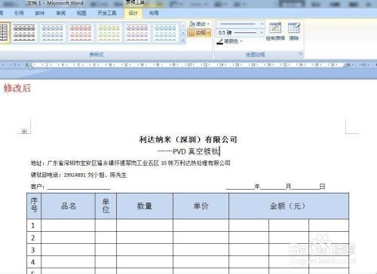Select the Draw Table tool icon

click(x=275, y=28)
